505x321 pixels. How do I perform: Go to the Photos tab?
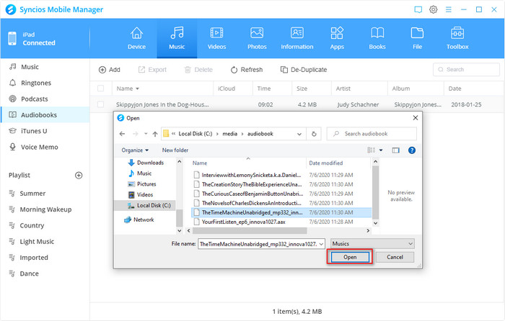257,39
